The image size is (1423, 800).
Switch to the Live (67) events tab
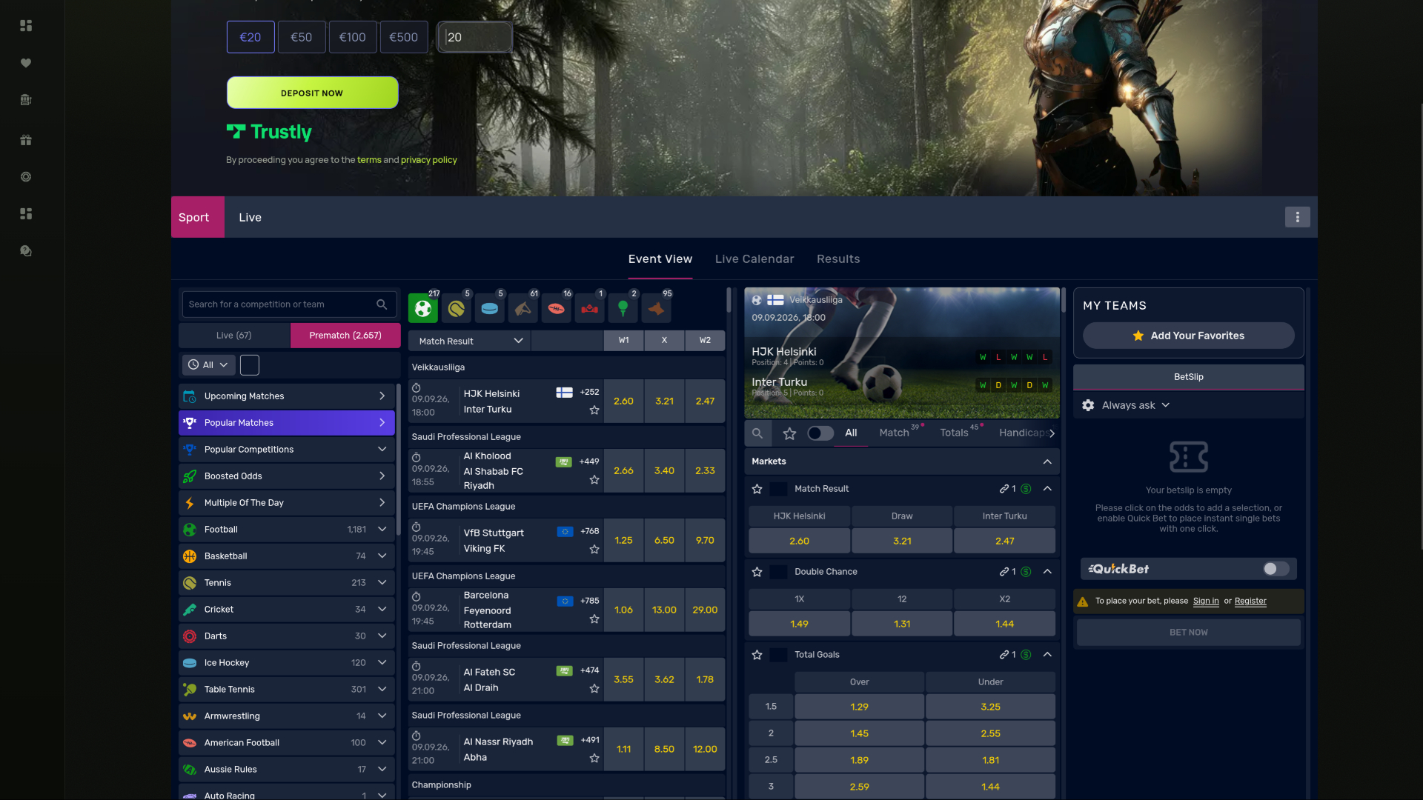click(234, 336)
